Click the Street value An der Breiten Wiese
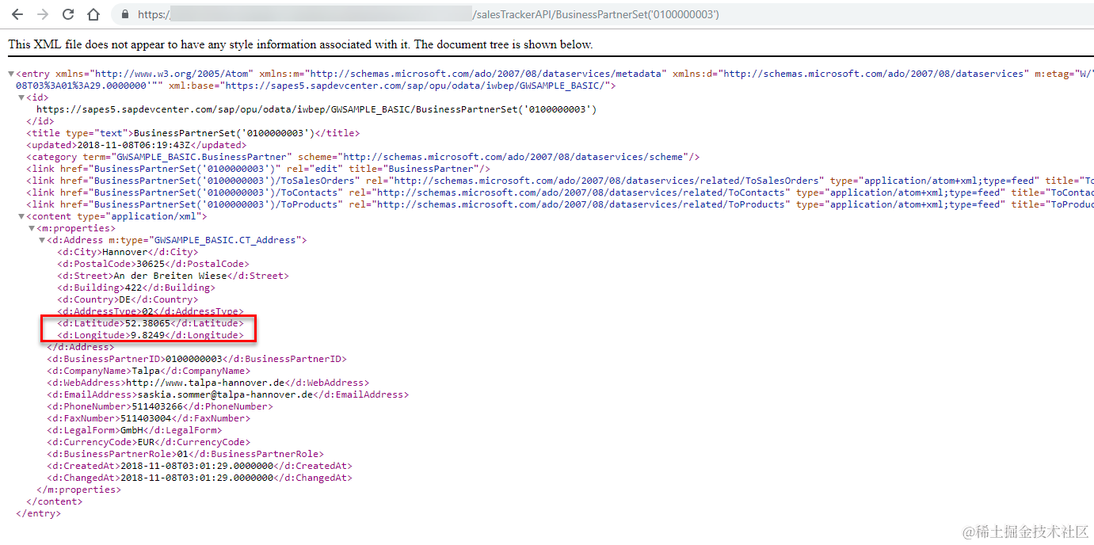 (170, 276)
